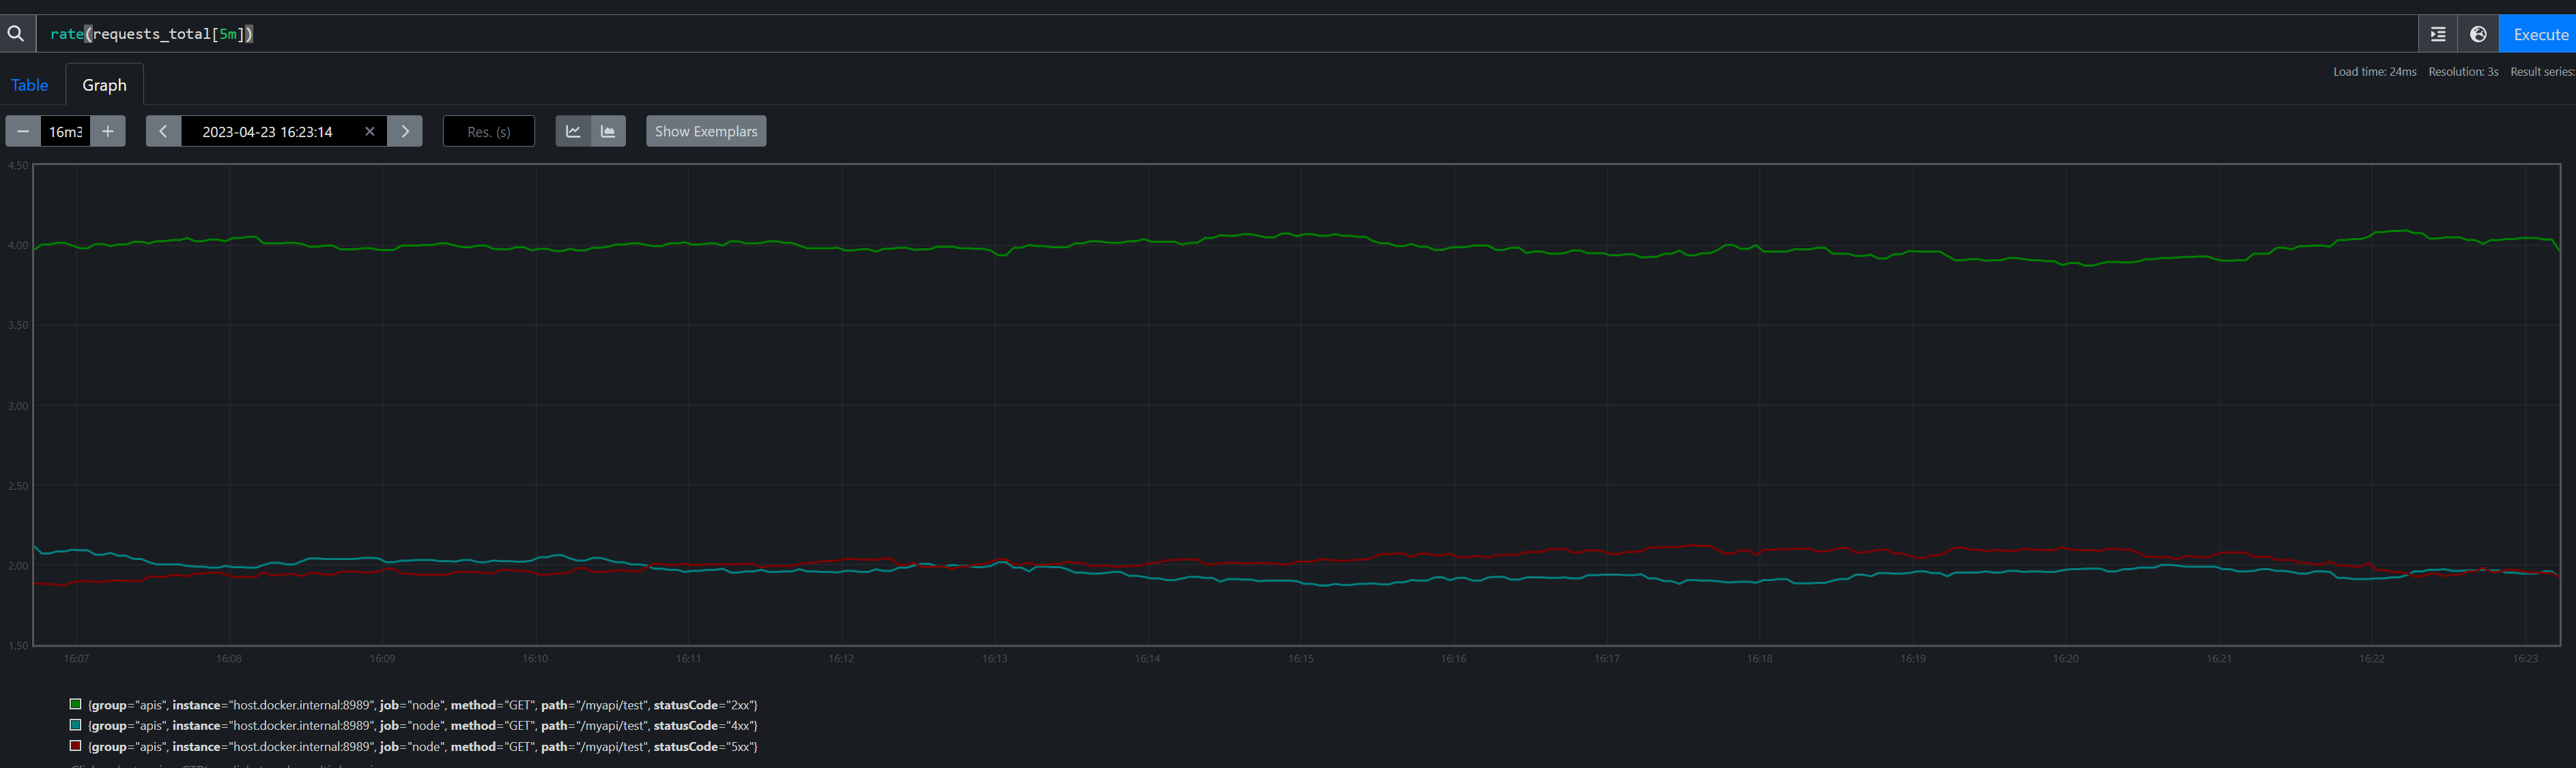Edit the 16m range duration field
Image resolution: width=2576 pixels, height=768 pixels.
65,131
